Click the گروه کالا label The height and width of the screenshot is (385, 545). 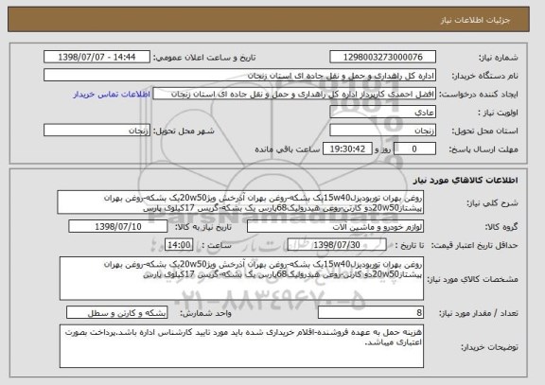(501, 227)
